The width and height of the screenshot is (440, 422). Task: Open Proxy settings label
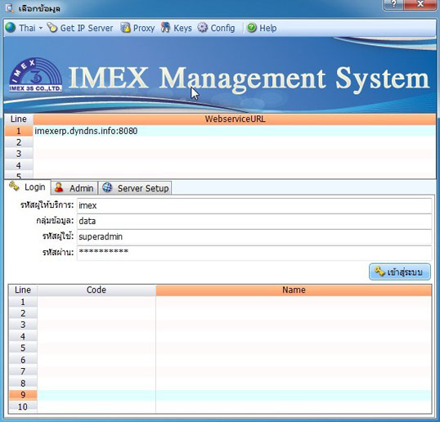point(144,28)
